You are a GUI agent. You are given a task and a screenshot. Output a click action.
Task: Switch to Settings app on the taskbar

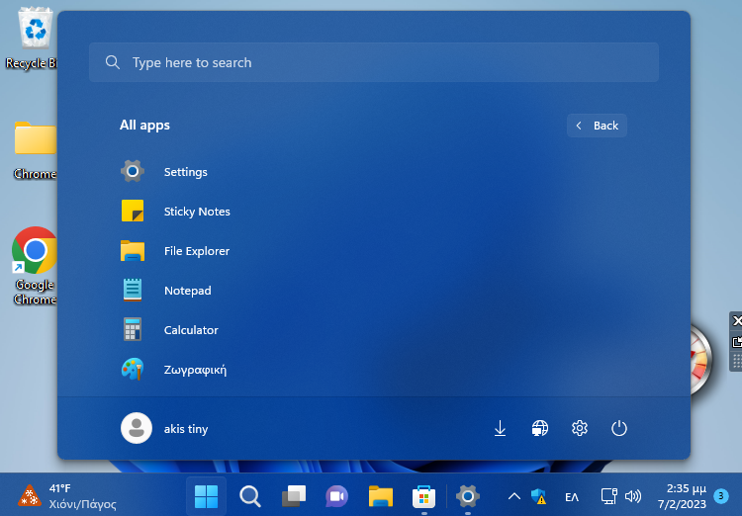point(468,496)
